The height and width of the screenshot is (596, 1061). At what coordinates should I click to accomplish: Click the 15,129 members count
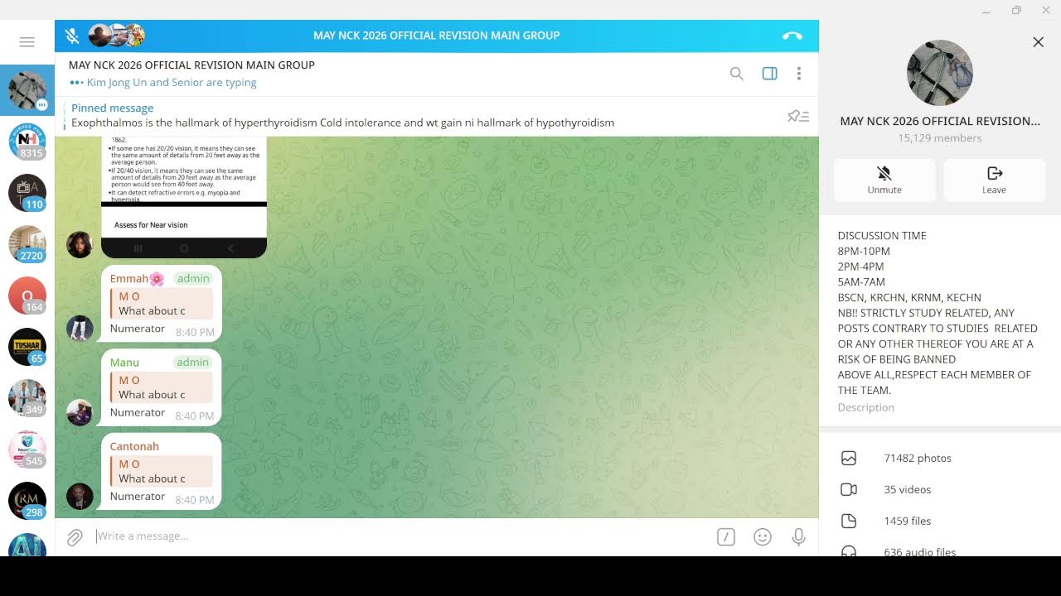[x=939, y=138]
